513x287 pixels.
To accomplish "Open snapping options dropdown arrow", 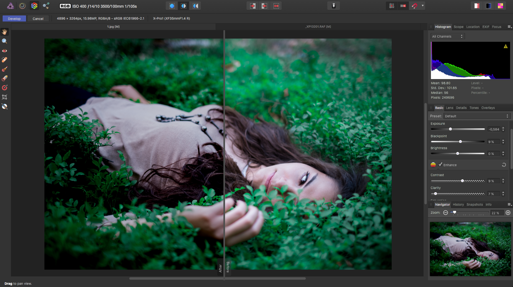I will click(x=423, y=6).
